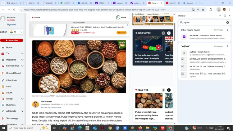The height and width of the screenshot is (131, 233).
Task: Click the WhatsApp Share icon
Action: point(118,17)
